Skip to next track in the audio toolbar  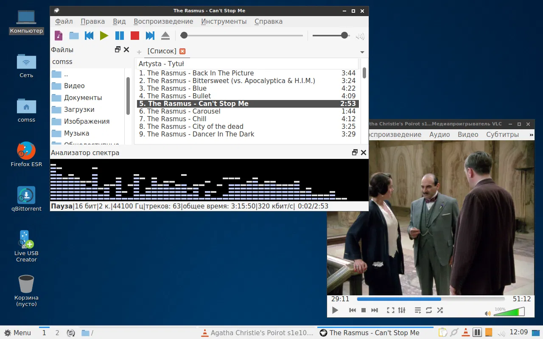[150, 36]
